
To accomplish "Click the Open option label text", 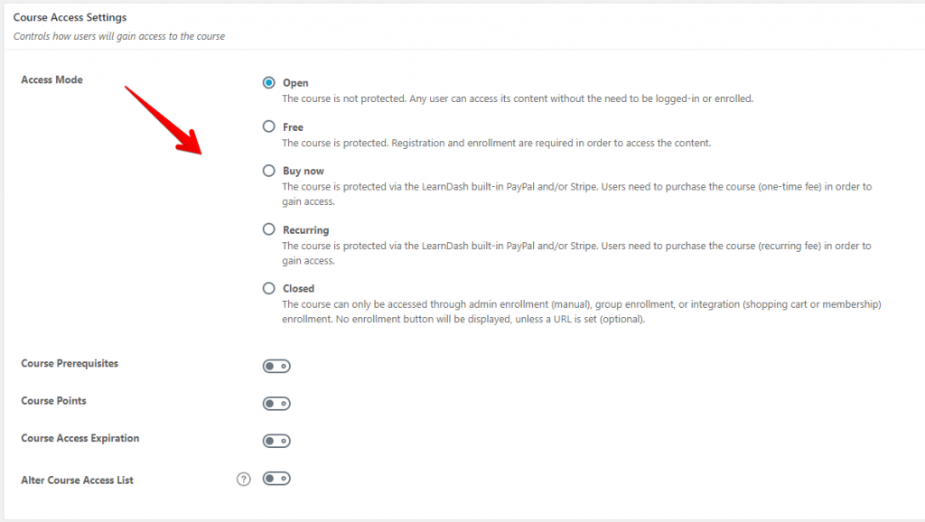I will click(295, 82).
